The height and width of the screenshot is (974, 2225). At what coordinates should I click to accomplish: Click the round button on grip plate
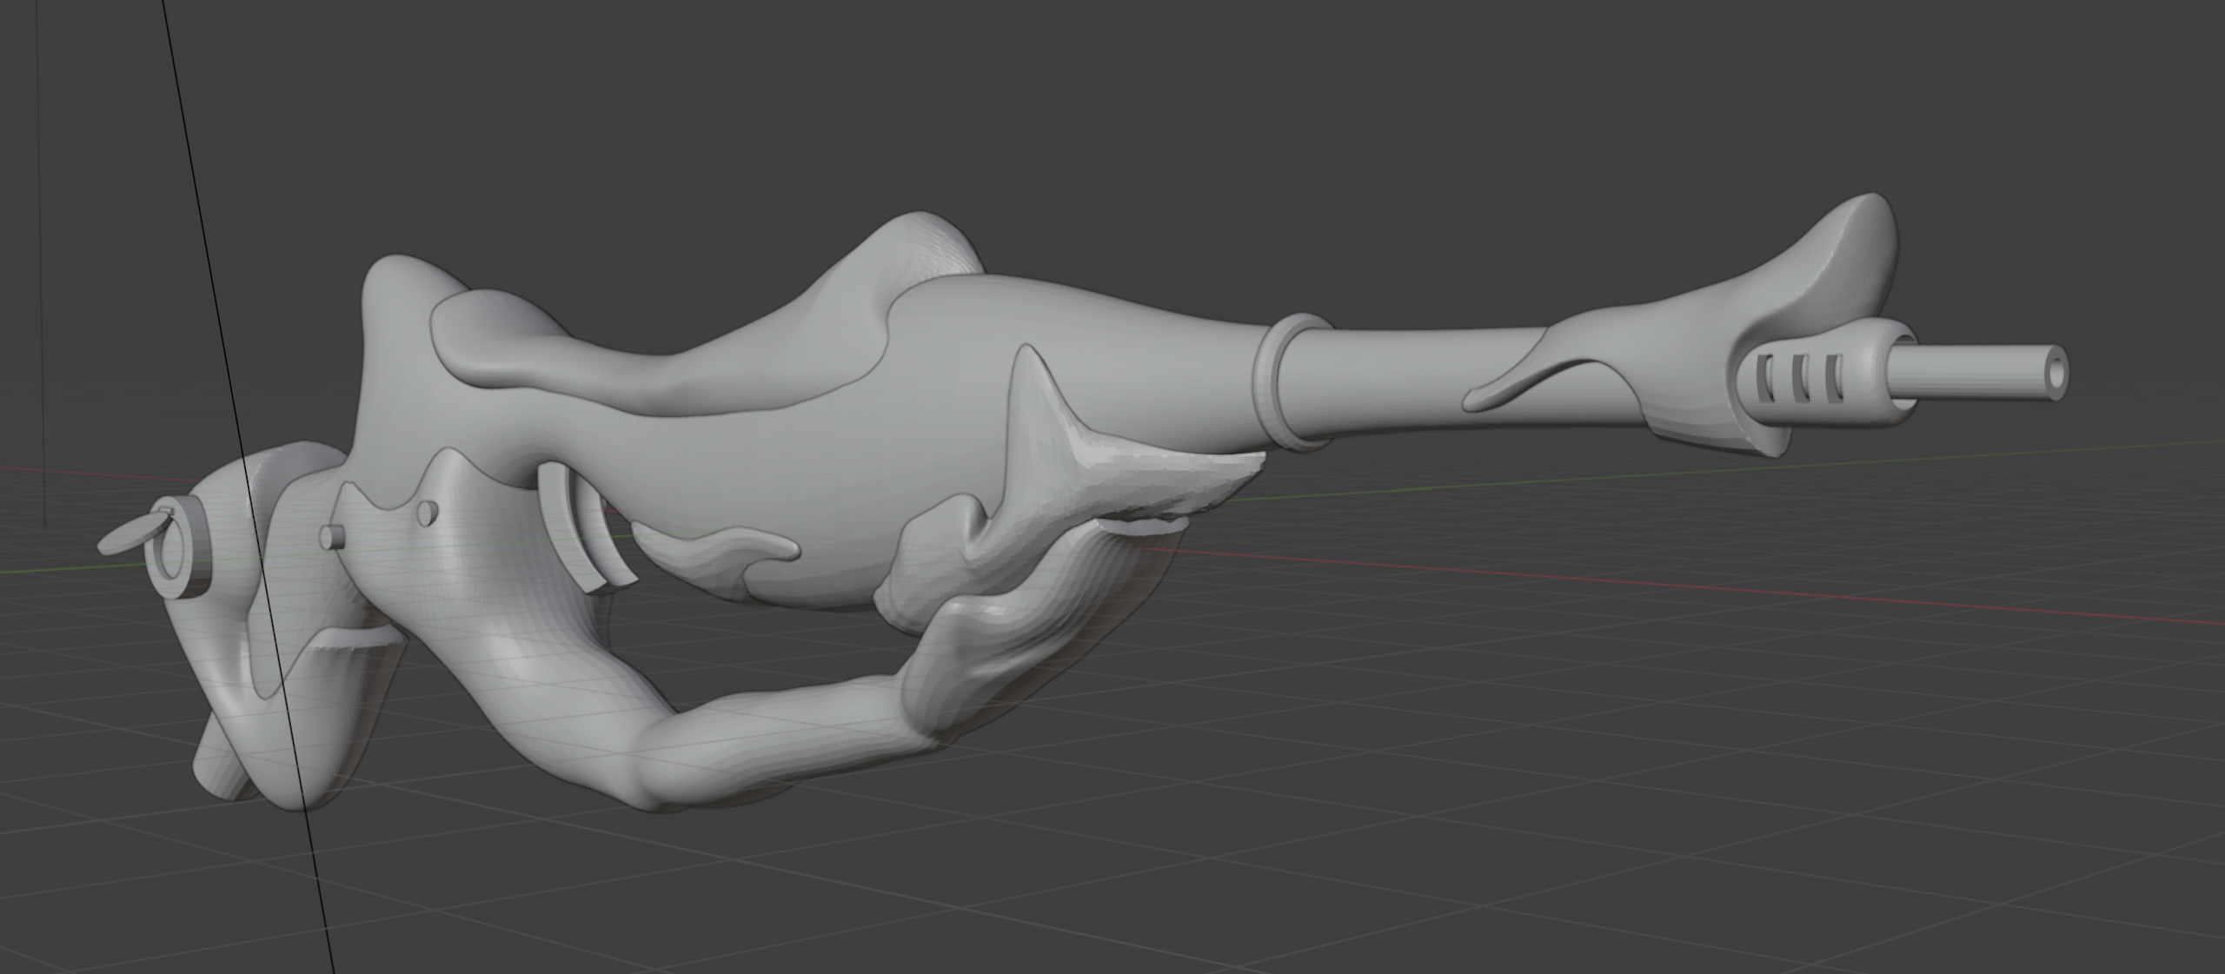point(426,513)
